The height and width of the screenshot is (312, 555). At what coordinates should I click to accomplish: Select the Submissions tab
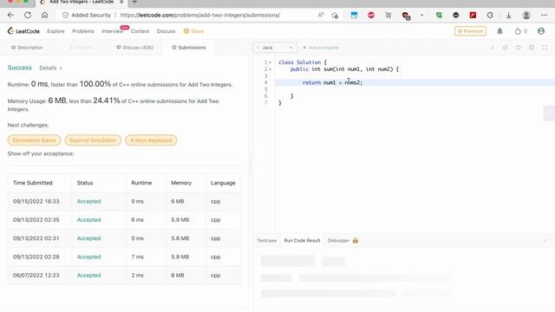[x=189, y=48]
